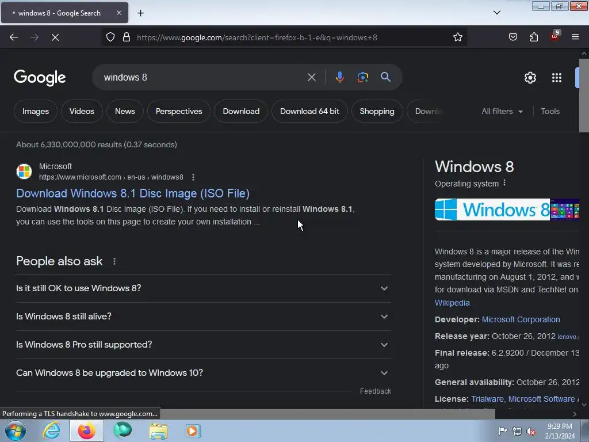The height and width of the screenshot is (442, 589).
Task: Click the horizontal scrollbar at the bottom
Action: 327,414
